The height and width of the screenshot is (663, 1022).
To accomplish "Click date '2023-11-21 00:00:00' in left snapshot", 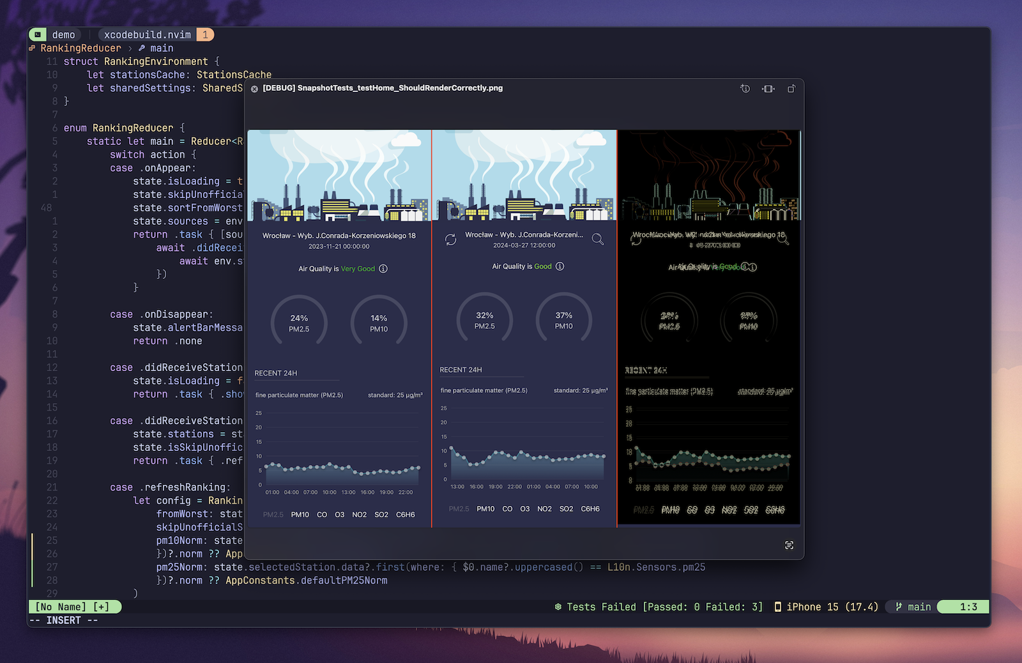I will (x=339, y=247).
